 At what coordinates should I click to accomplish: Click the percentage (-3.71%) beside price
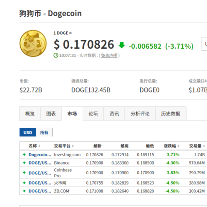click(x=179, y=46)
